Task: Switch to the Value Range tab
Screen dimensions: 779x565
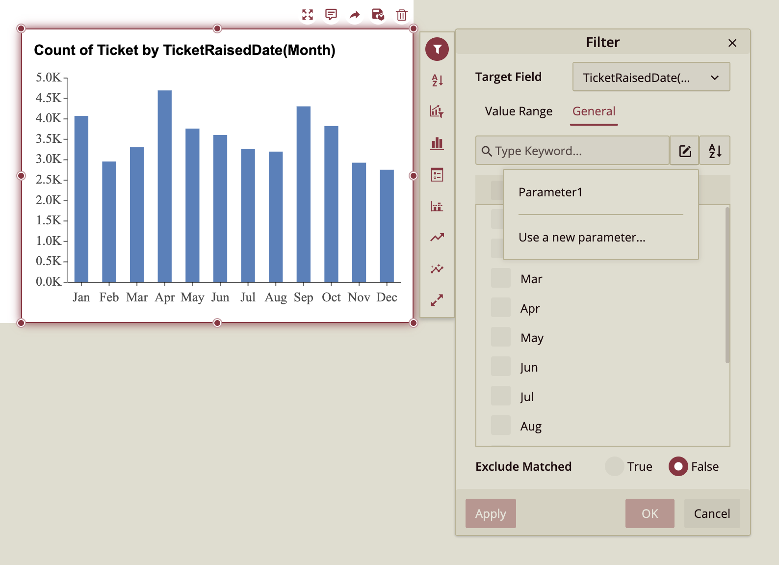Action: click(x=519, y=111)
